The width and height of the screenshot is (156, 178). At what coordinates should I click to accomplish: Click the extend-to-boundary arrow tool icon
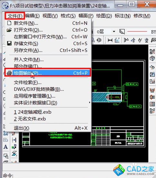pyautogui.click(x=14, y=140)
